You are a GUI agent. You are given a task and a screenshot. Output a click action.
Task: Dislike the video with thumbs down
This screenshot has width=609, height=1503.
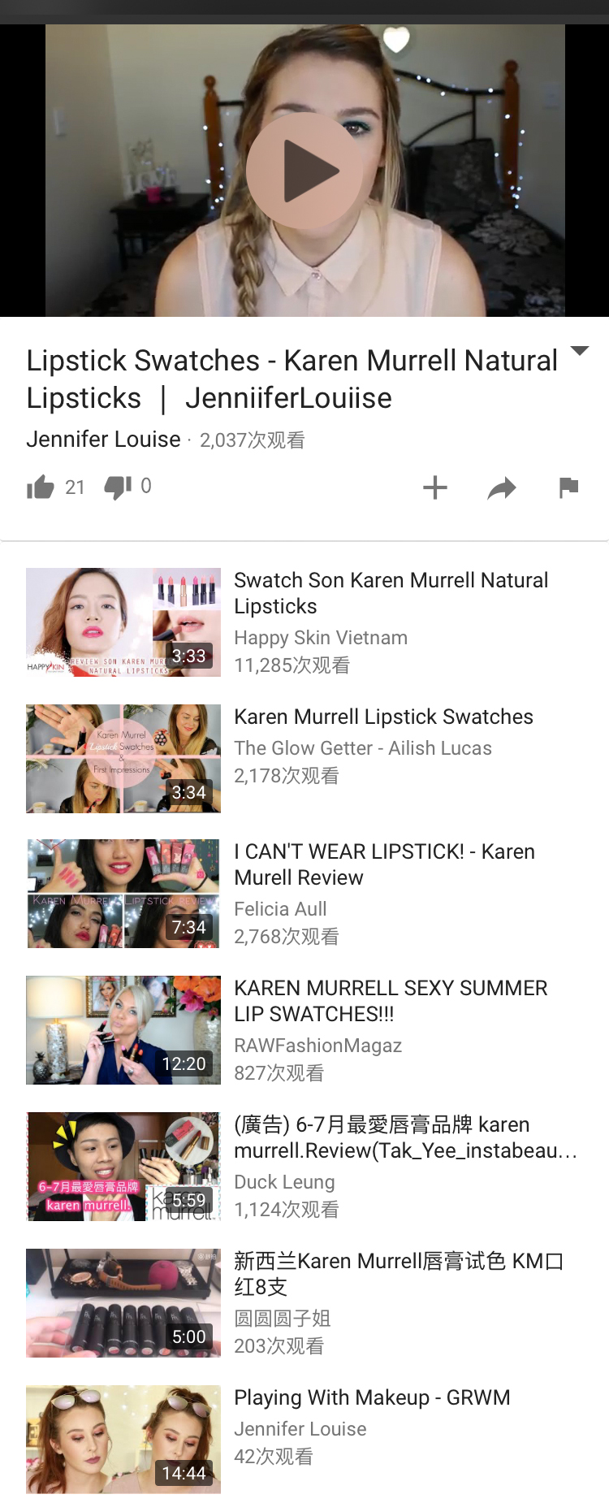(118, 487)
